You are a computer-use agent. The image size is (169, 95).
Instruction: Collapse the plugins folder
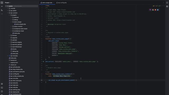(x=10, y=15)
